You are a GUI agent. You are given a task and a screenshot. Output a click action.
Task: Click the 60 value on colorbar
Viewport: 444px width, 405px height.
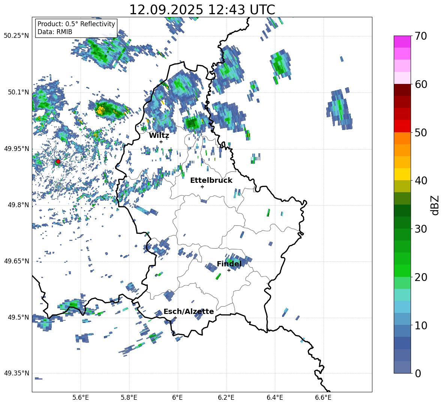coord(421,84)
